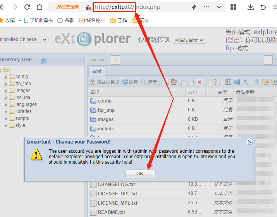
Task: Expand the languages folder in the tree
Action: pos(6,104)
